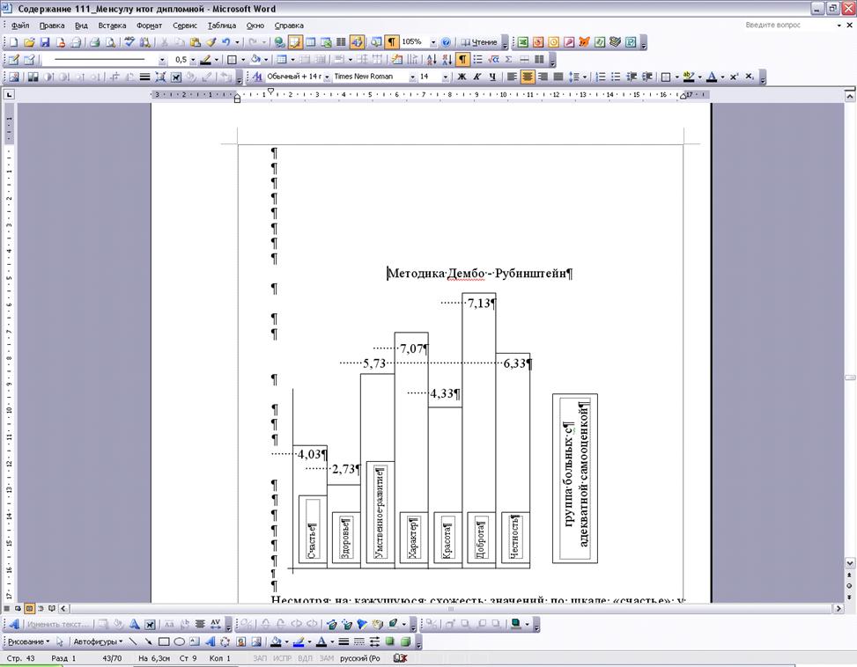Open an existing file with folder icon
The image size is (857, 667).
coord(29,42)
